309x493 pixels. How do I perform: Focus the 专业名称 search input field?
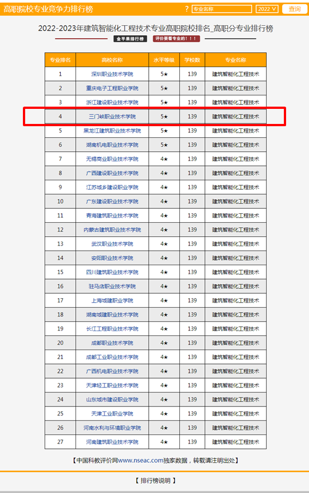(x=222, y=9)
